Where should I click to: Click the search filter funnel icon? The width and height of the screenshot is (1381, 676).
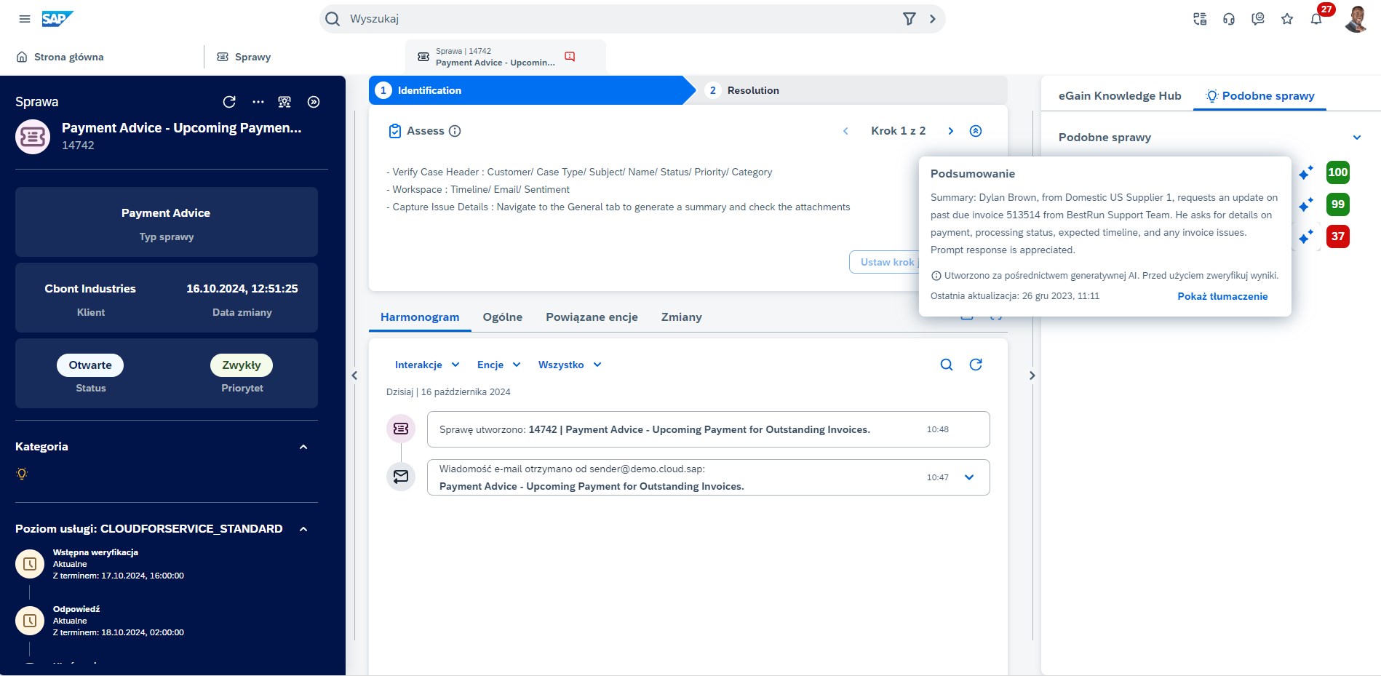909,18
